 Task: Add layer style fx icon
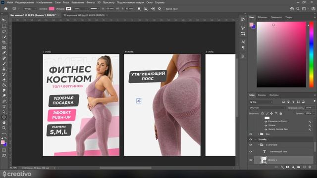282,167
